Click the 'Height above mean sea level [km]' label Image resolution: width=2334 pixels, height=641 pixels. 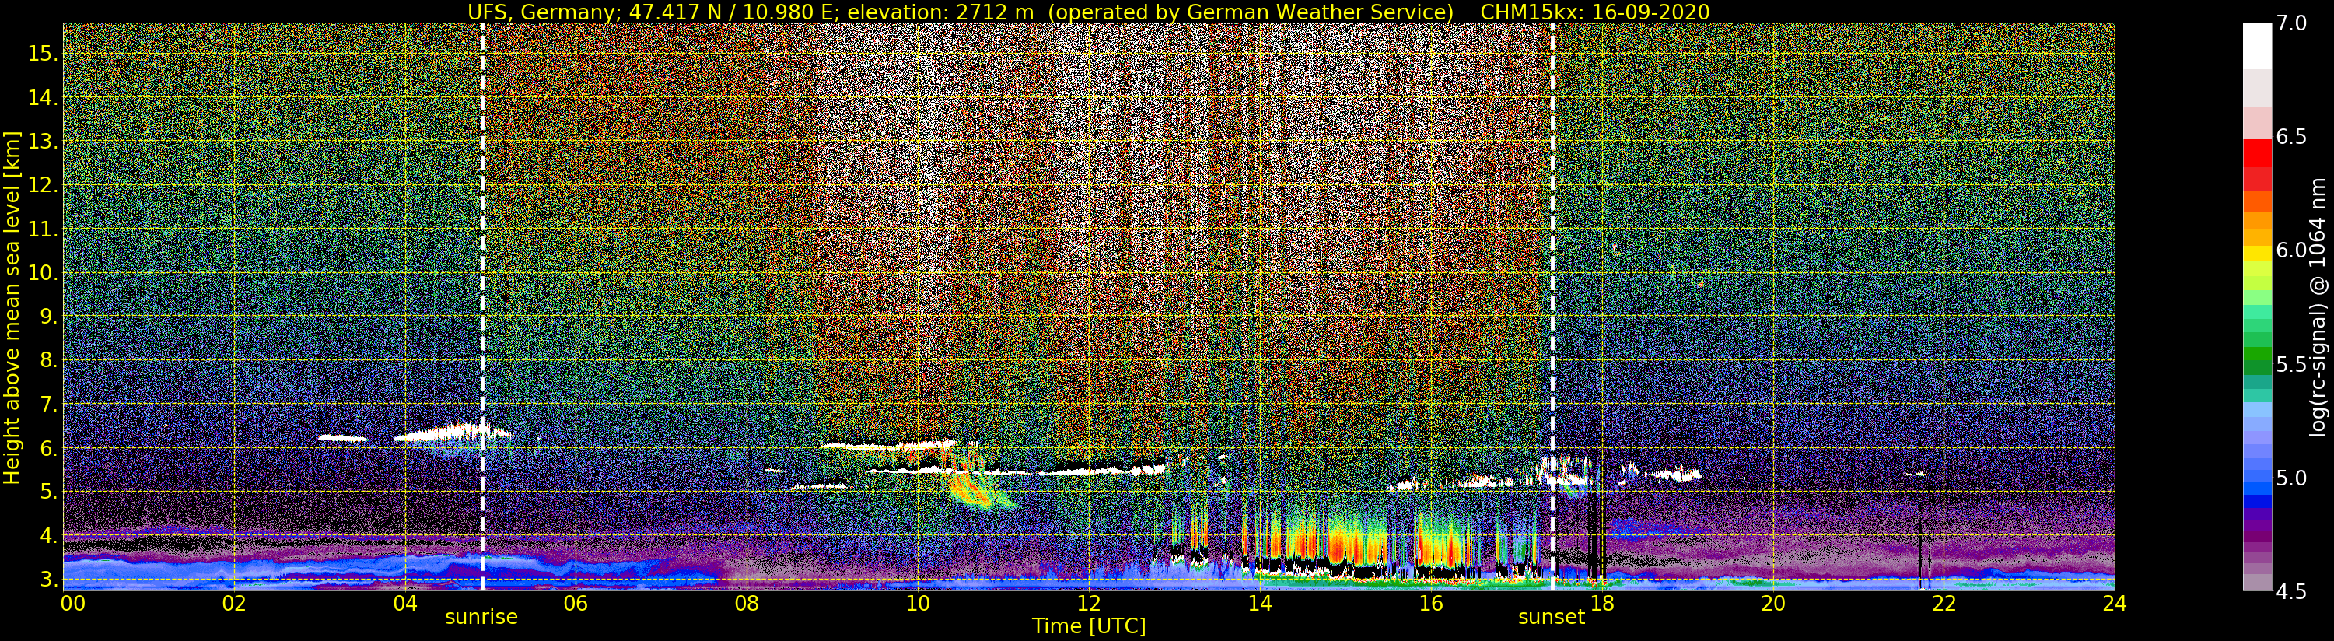click(12, 307)
